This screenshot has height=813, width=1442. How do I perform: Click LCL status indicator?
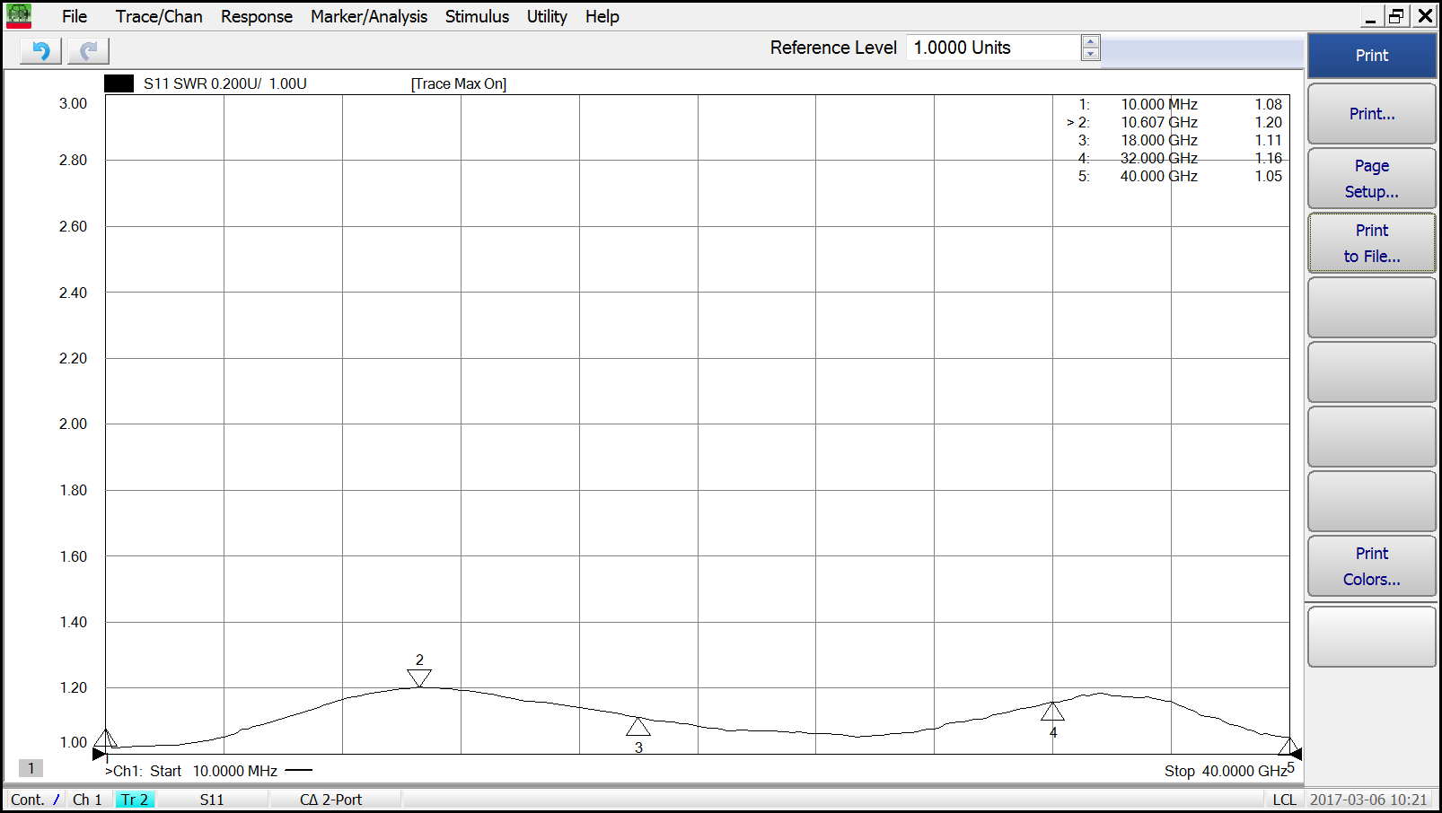pyautogui.click(x=1284, y=800)
